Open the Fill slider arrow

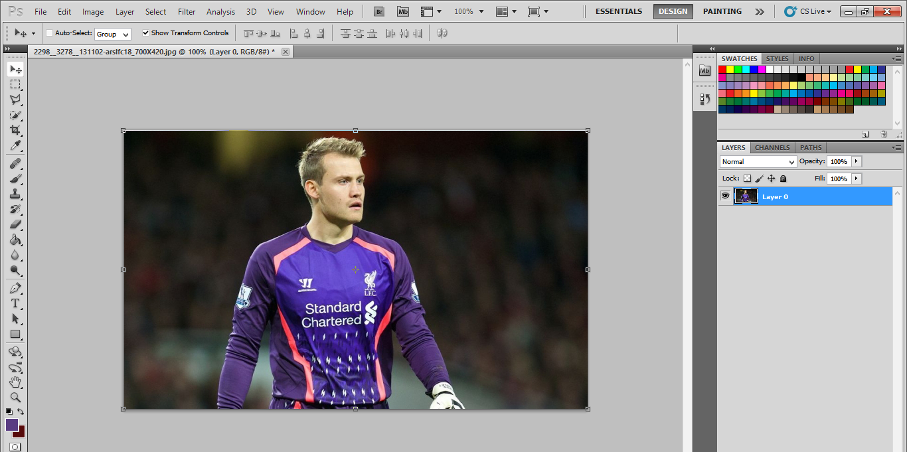(x=857, y=179)
